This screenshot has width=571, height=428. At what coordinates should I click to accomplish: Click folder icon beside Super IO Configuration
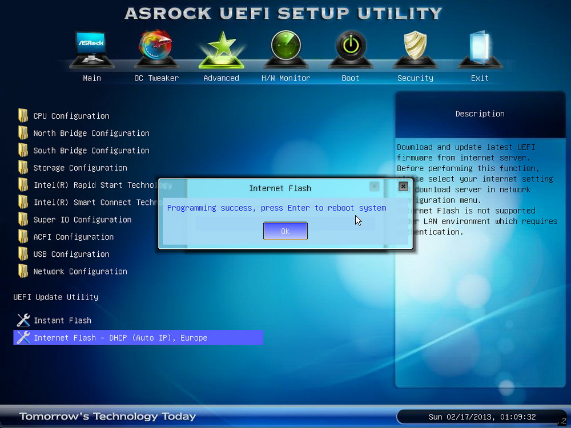point(23,219)
